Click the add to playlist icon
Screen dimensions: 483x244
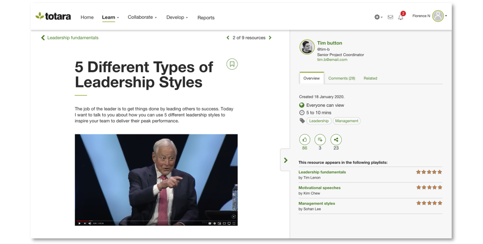pos(320,140)
